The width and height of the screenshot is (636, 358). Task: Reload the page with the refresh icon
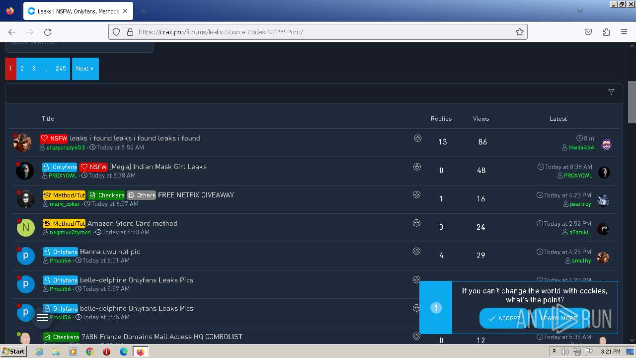(x=48, y=32)
